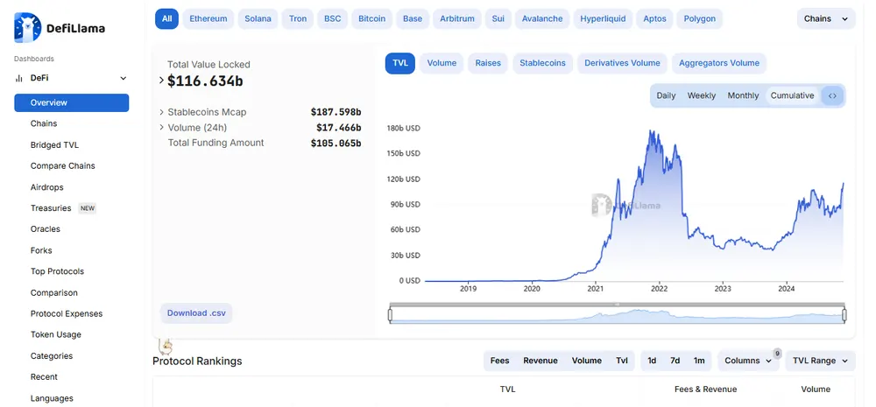Collapse the DeFi sidebar section chevron
This screenshot has height=407, width=876.
(124, 79)
